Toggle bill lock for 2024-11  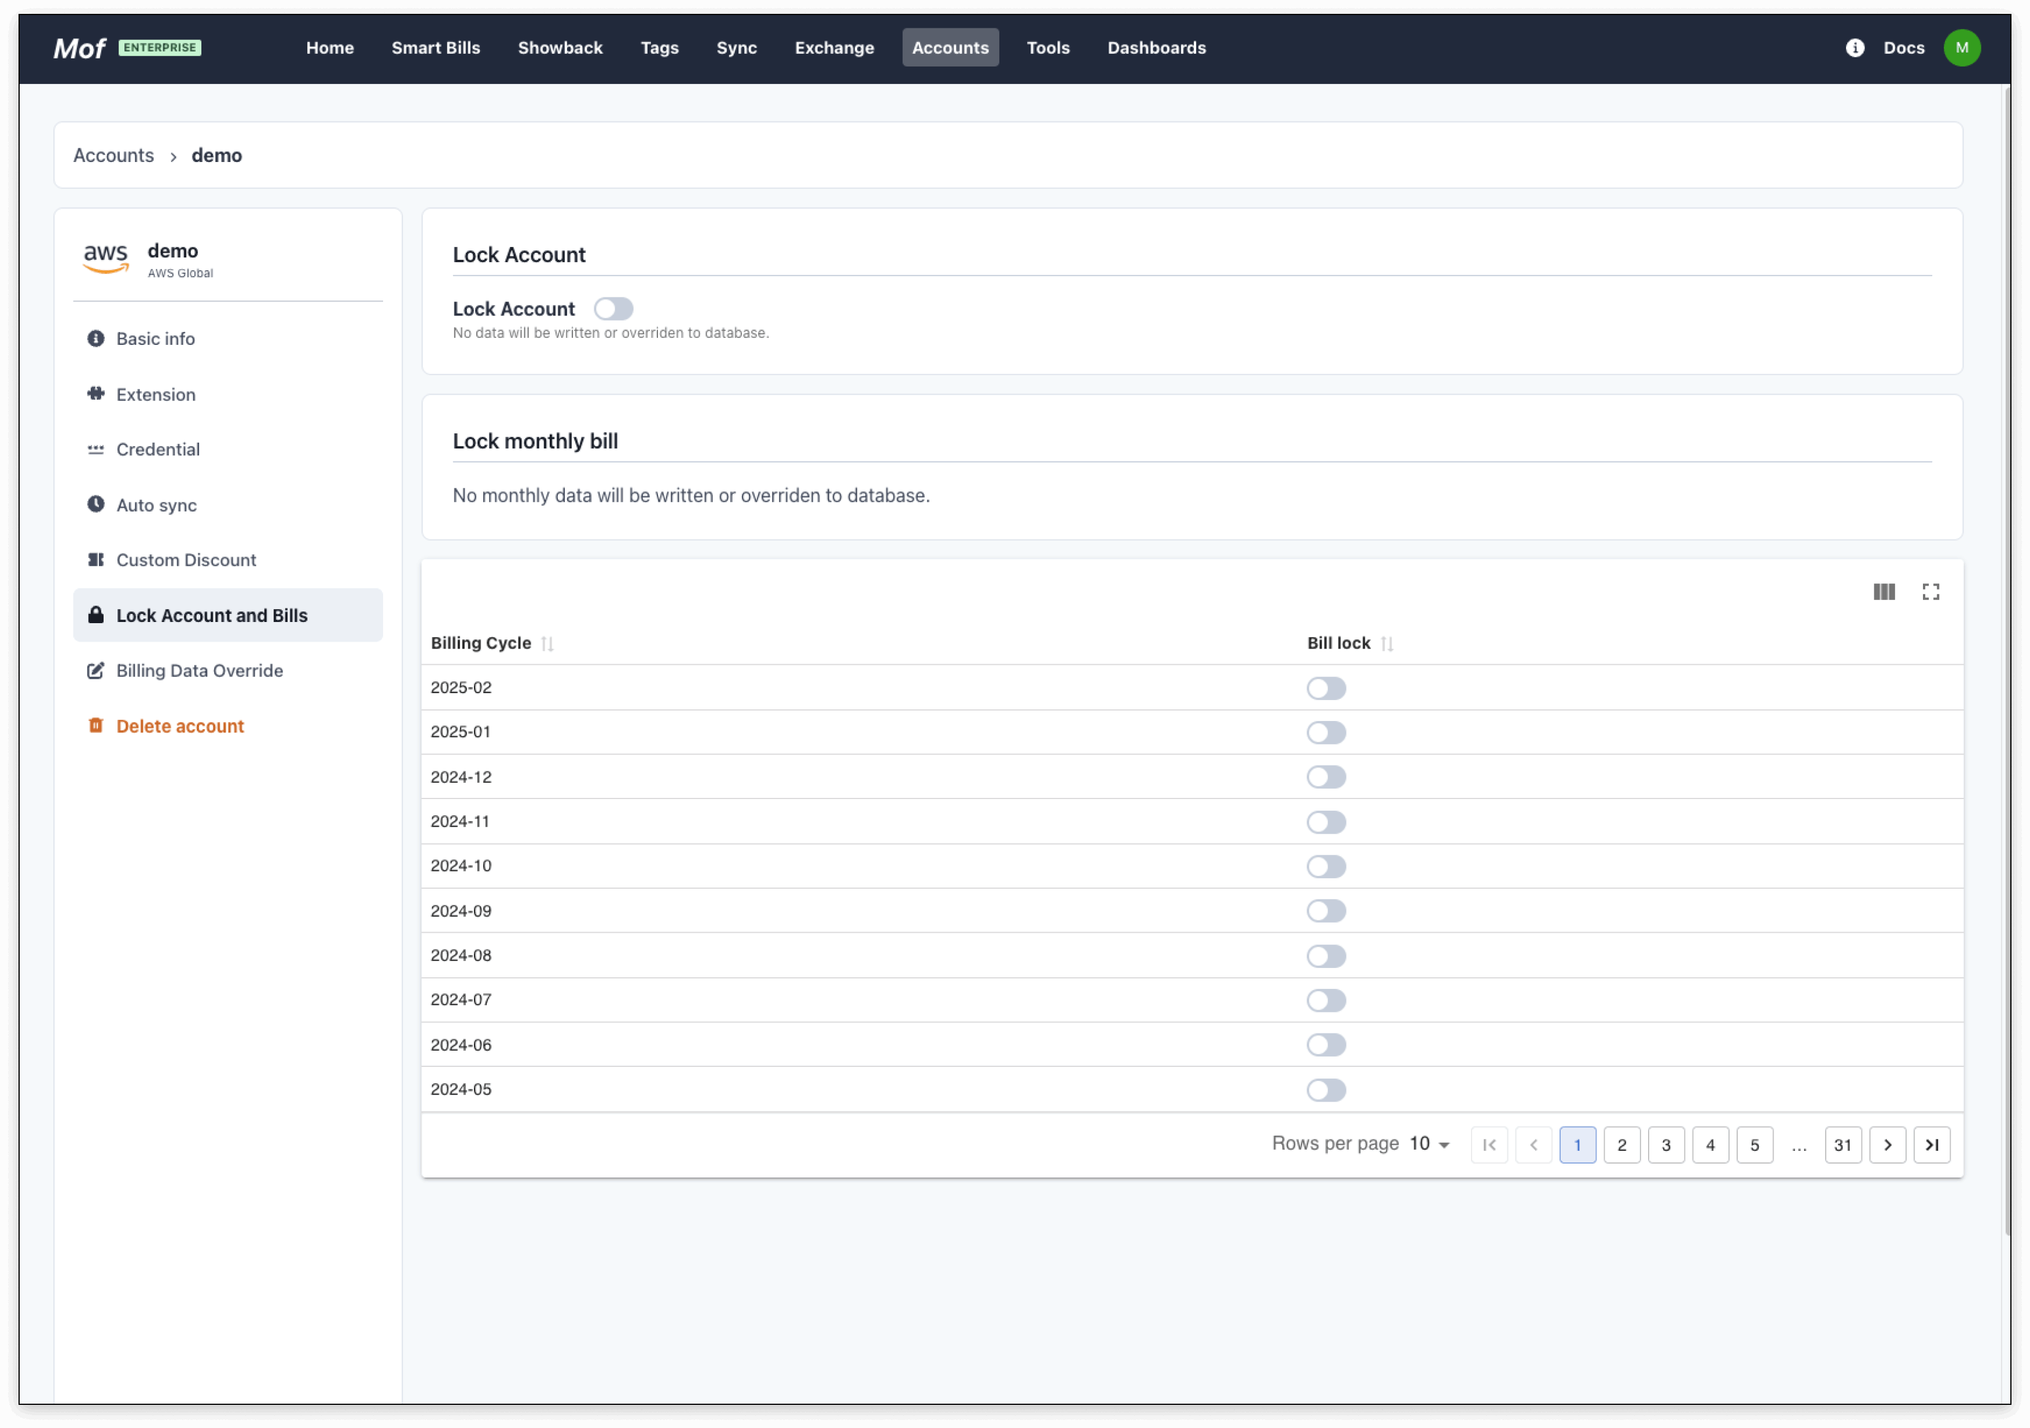coord(1326,822)
